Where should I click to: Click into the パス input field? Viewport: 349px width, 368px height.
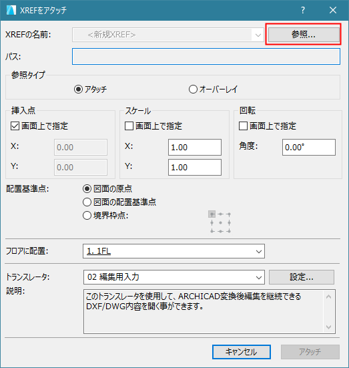coord(206,56)
